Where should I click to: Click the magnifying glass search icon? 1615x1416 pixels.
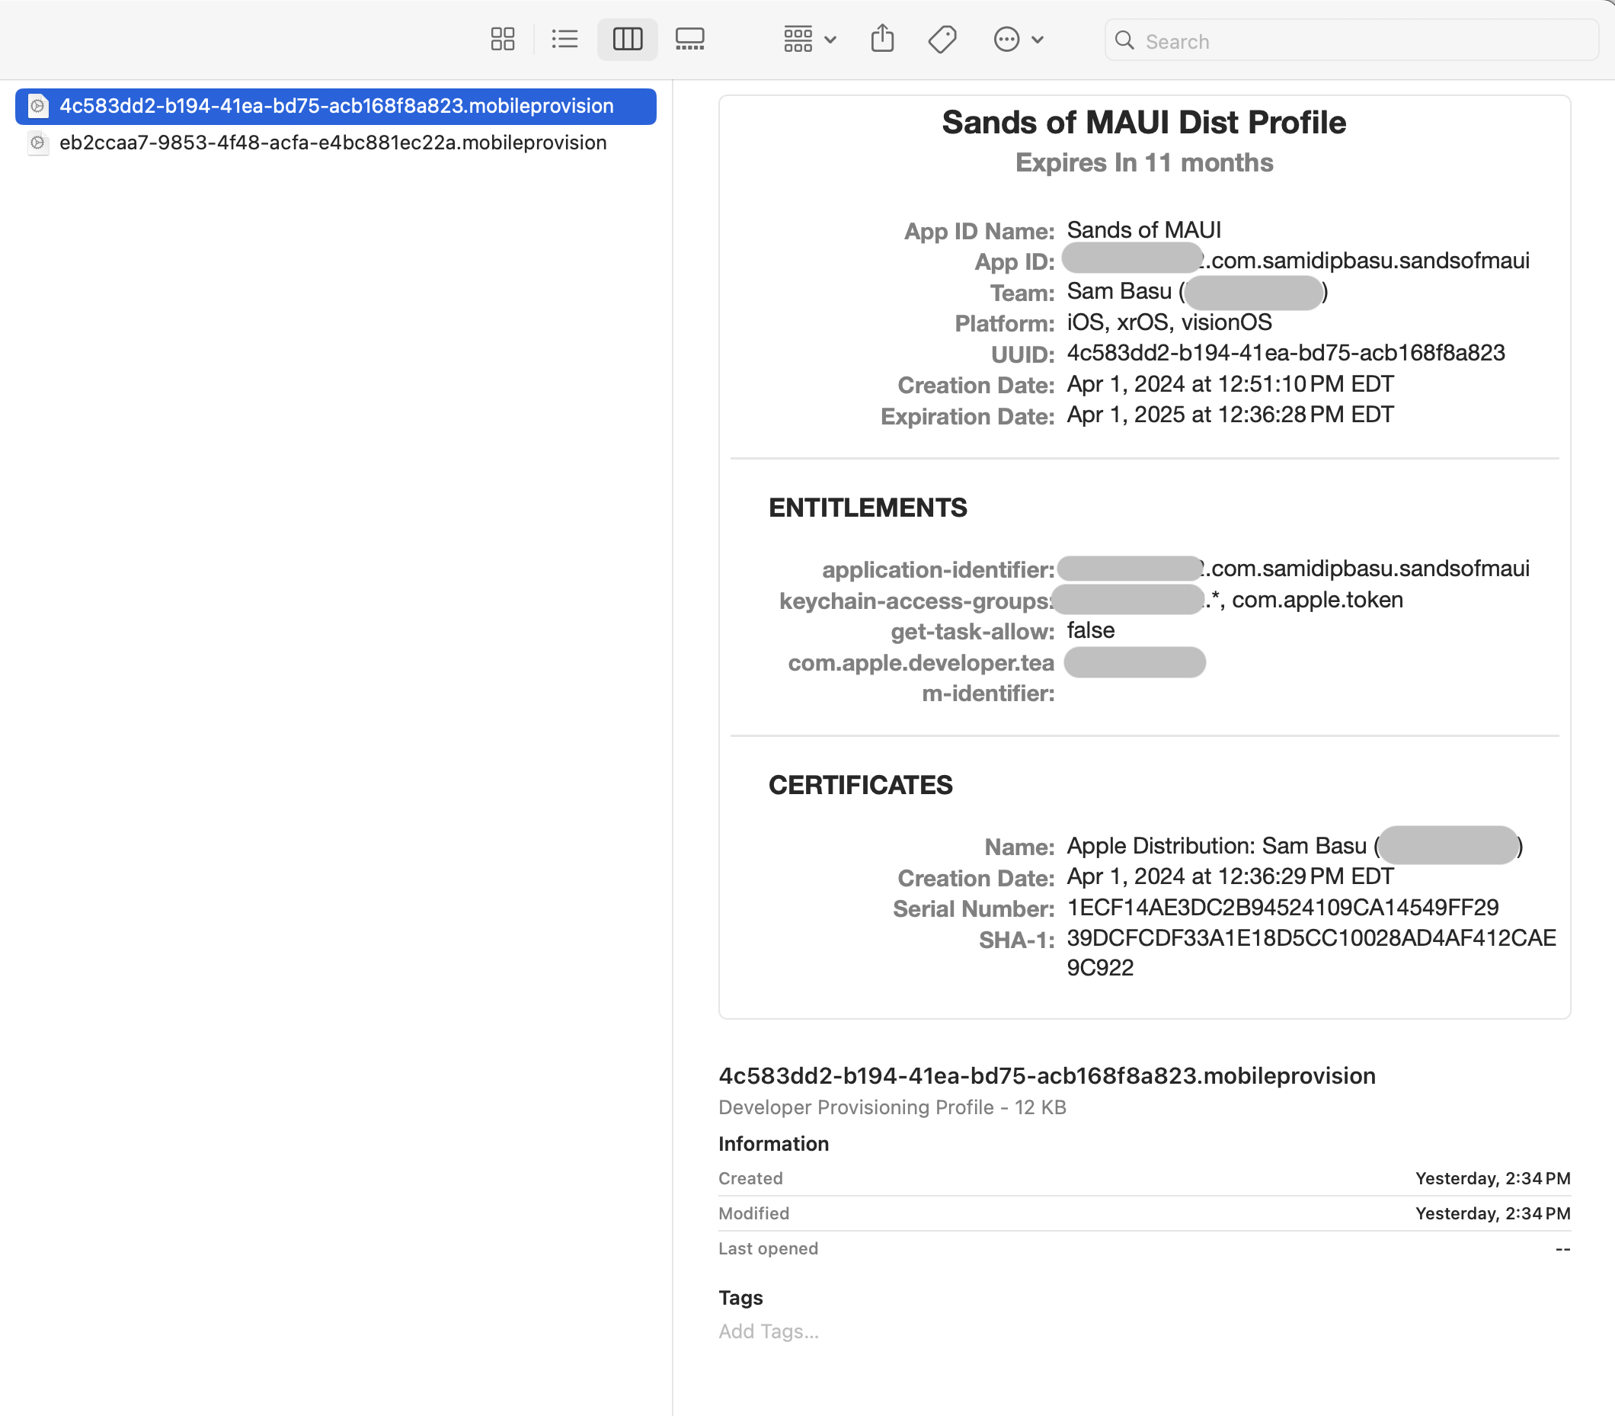(1124, 40)
